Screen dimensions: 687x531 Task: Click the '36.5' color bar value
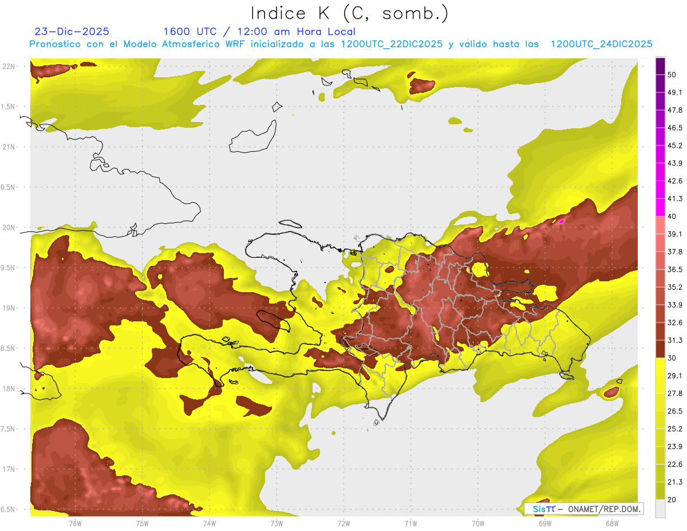tap(676, 269)
